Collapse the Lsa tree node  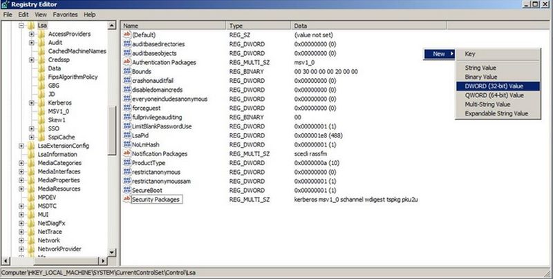pyautogui.click(x=21, y=26)
